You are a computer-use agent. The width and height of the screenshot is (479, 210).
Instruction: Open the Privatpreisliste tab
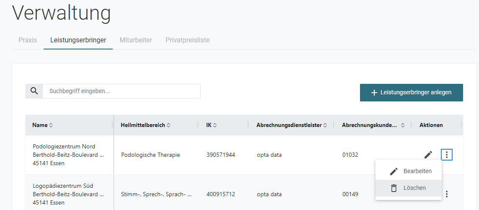pos(188,40)
